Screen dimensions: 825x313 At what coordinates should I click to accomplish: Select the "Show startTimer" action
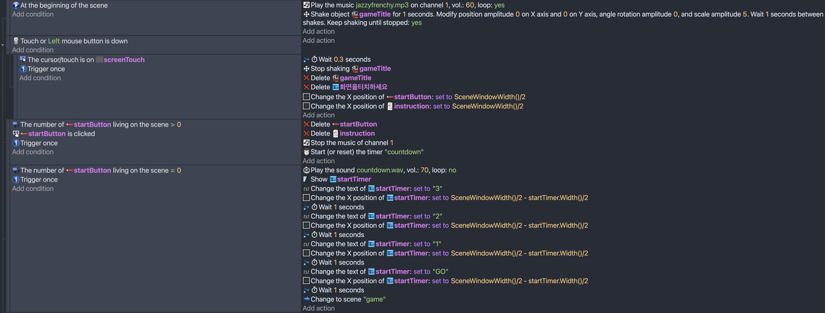[337, 179]
